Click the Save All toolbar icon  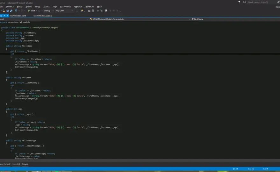[11, 11]
